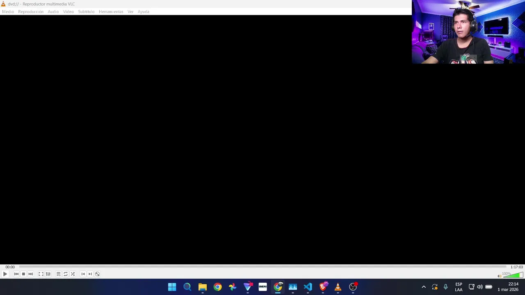Open the Herramientas menu

coord(111,11)
